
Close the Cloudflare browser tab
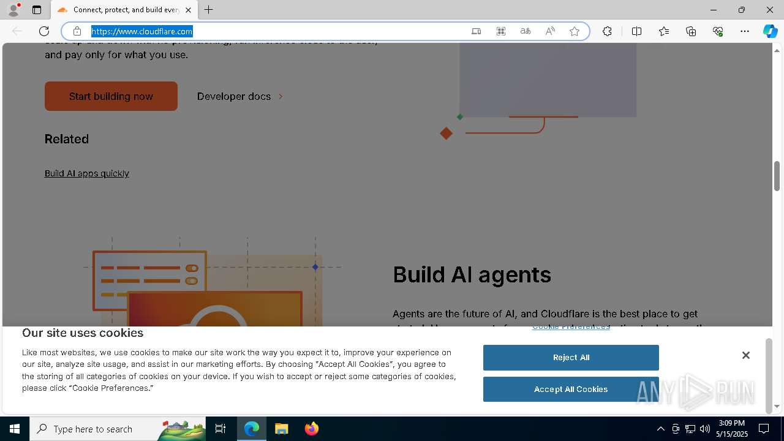point(188,10)
